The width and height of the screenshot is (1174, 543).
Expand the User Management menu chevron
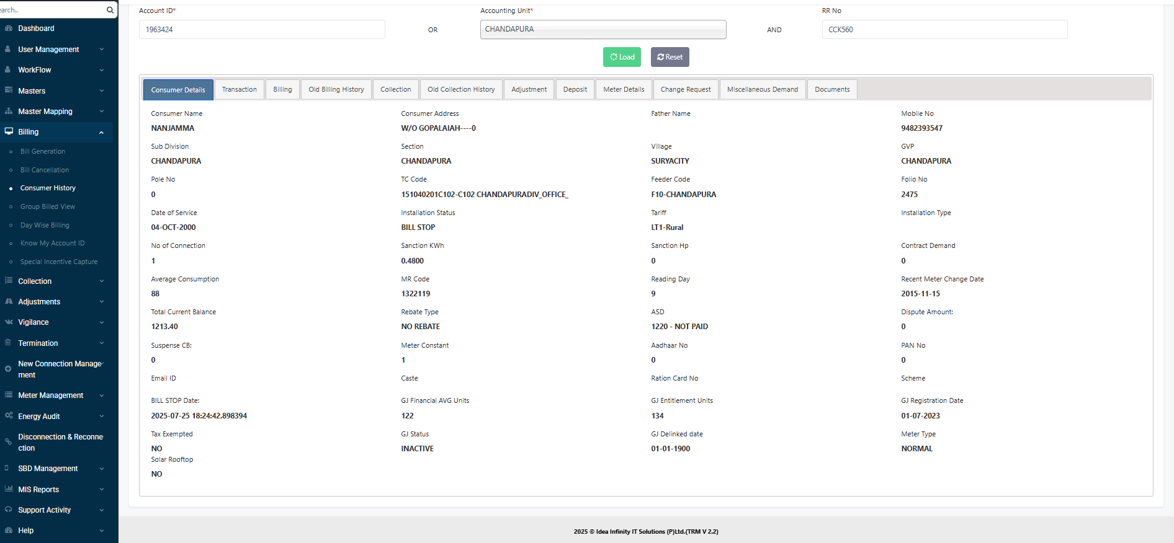click(102, 50)
